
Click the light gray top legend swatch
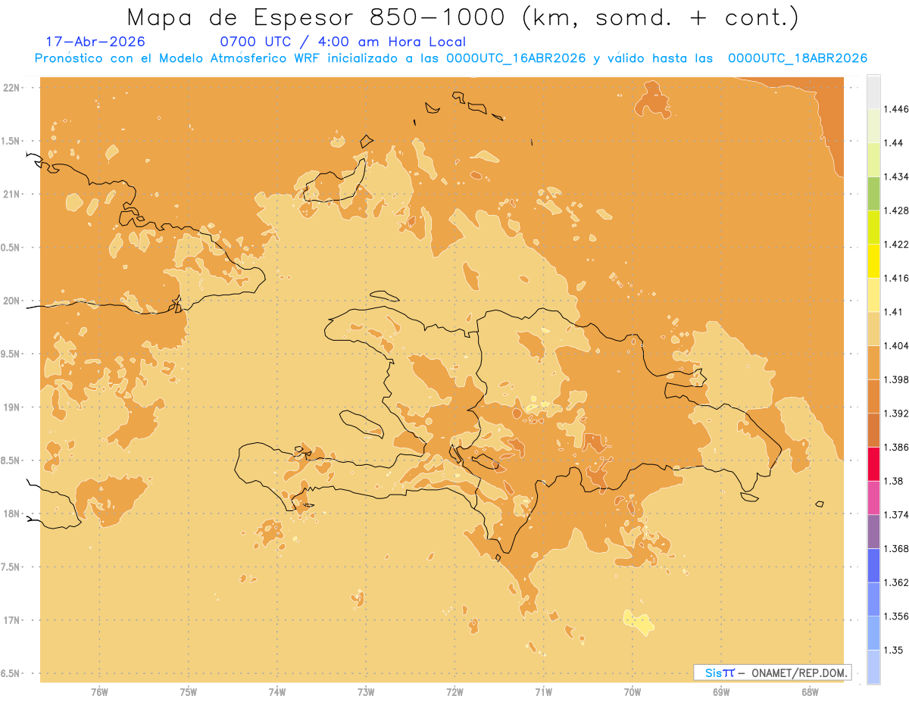click(x=873, y=92)
